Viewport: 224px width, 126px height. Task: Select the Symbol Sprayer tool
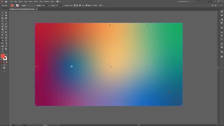click(6, 43)
